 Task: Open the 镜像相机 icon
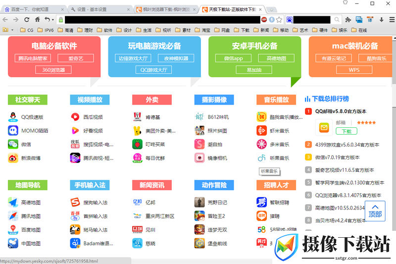coord(199,158)
